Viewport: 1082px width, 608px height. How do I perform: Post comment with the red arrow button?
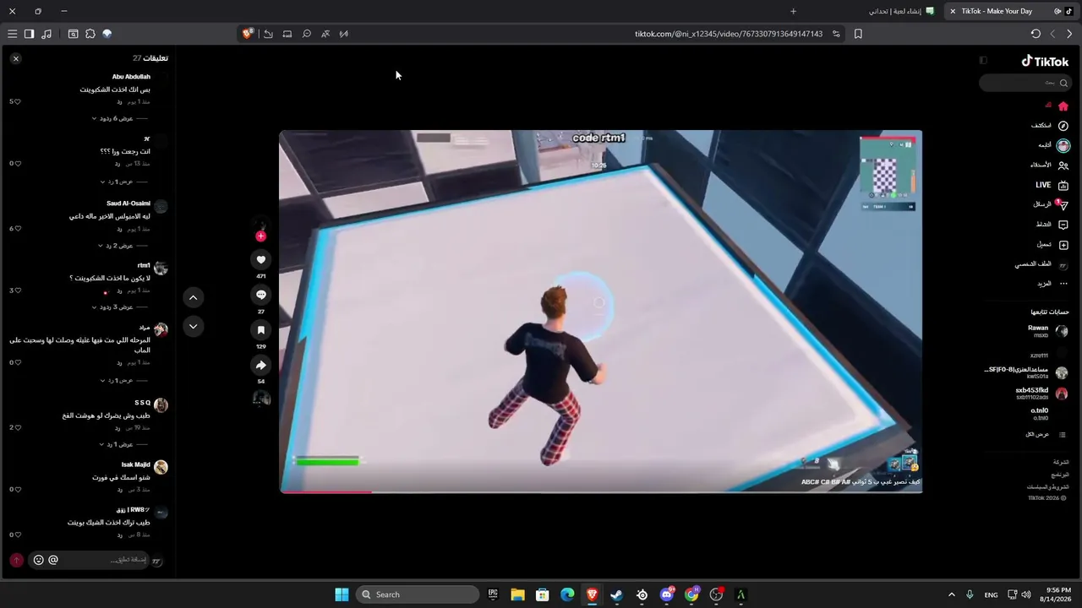click(x=16, y=560)
